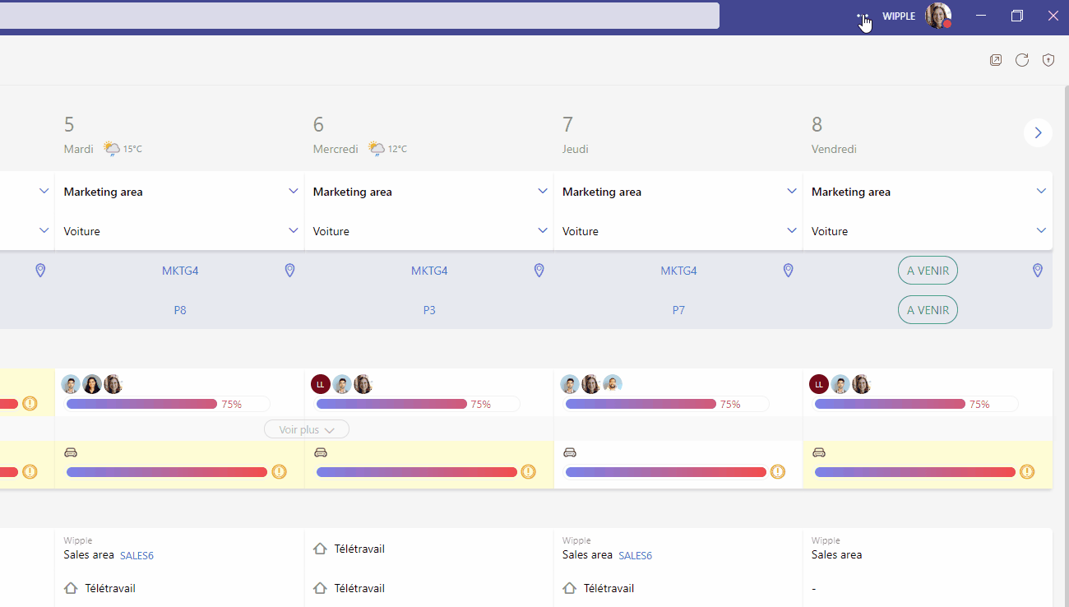Open parking spot P8

[180, 310]
